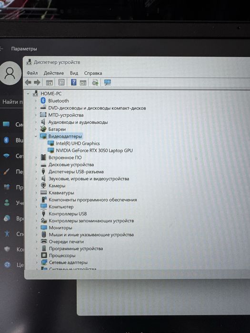Open the accessibility icon in Параметры sidebar

point(7,234)
